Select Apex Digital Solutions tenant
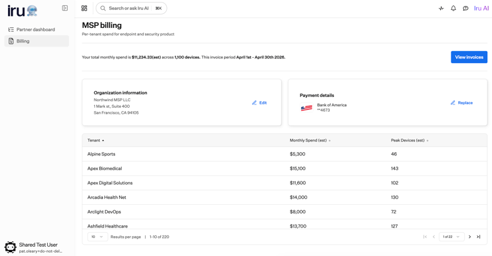The height and width of the screenshot is (256, 492). (110, 183)
